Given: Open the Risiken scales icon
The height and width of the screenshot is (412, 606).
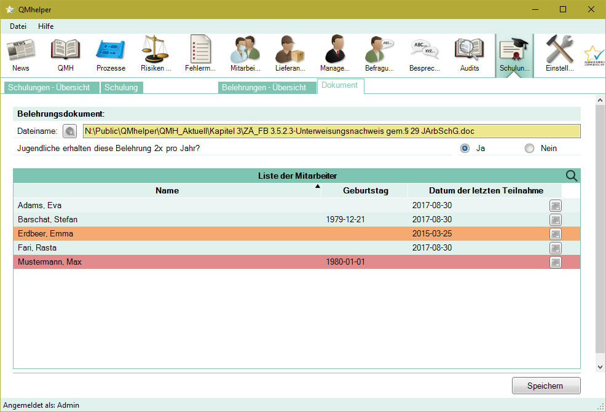Looking at the screenshot, I should (155, 54).
